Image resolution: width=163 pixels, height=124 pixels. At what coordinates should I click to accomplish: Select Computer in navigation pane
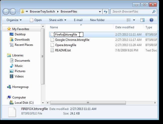pos(19,97)
